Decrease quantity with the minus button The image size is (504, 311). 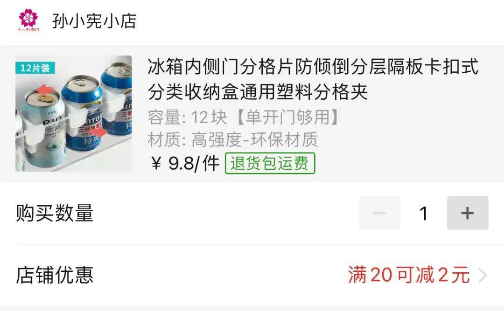[379, 213]
